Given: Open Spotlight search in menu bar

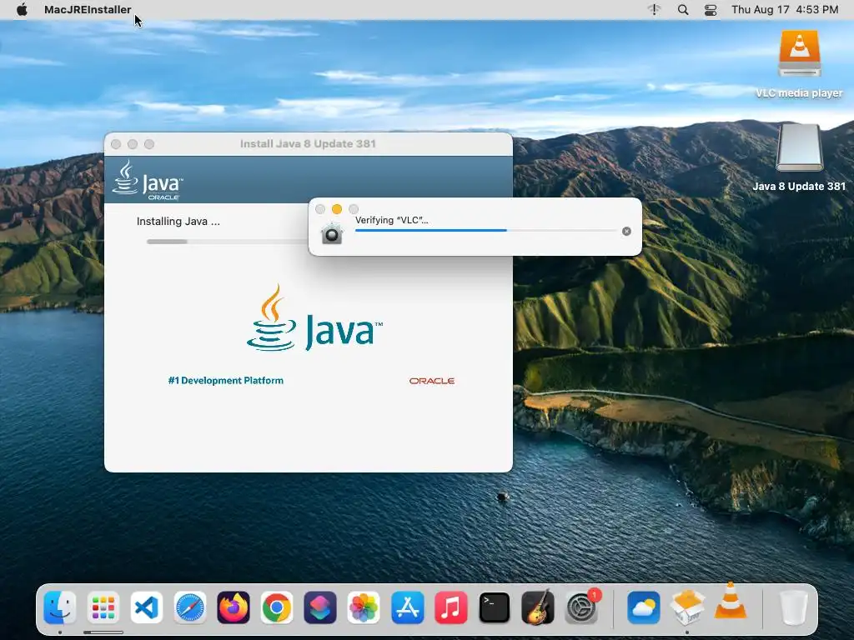Looking at the screenshot, I should (683, 9).
